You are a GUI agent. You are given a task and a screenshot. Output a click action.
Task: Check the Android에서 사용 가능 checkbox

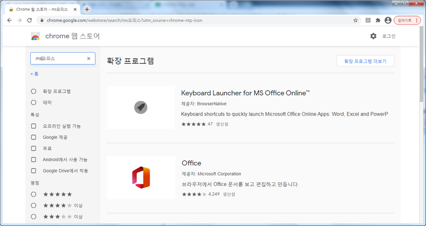click(34, 160)
